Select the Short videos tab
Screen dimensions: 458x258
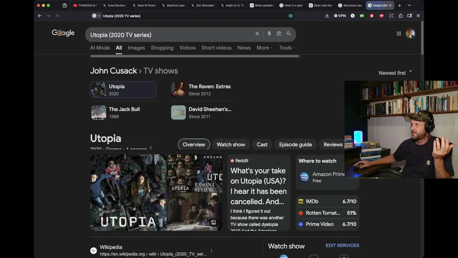(216, 48)
